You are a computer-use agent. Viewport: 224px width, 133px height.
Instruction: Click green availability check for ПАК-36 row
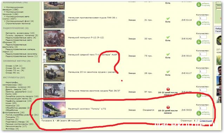[x=168, y=19]
